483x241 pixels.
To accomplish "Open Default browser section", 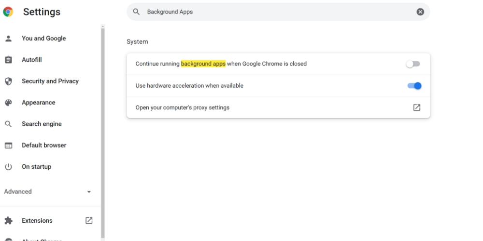I will pyautogui.click(x=44, y=146).
